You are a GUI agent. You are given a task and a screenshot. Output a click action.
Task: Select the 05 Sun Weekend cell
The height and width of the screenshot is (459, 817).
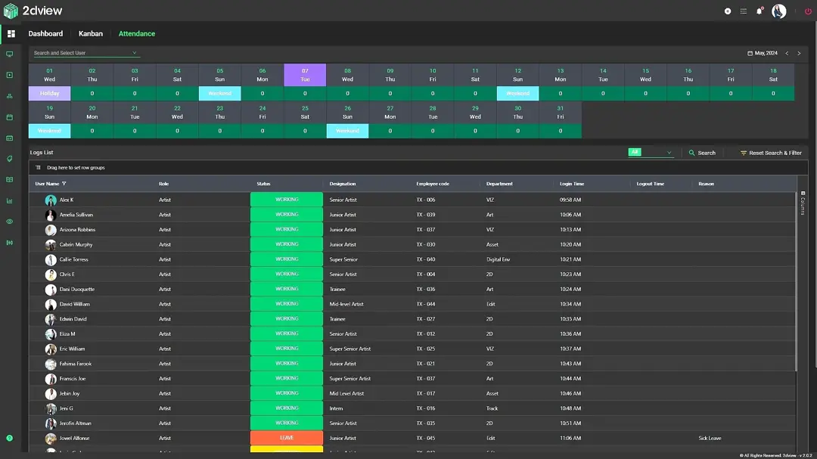(220, 93)
